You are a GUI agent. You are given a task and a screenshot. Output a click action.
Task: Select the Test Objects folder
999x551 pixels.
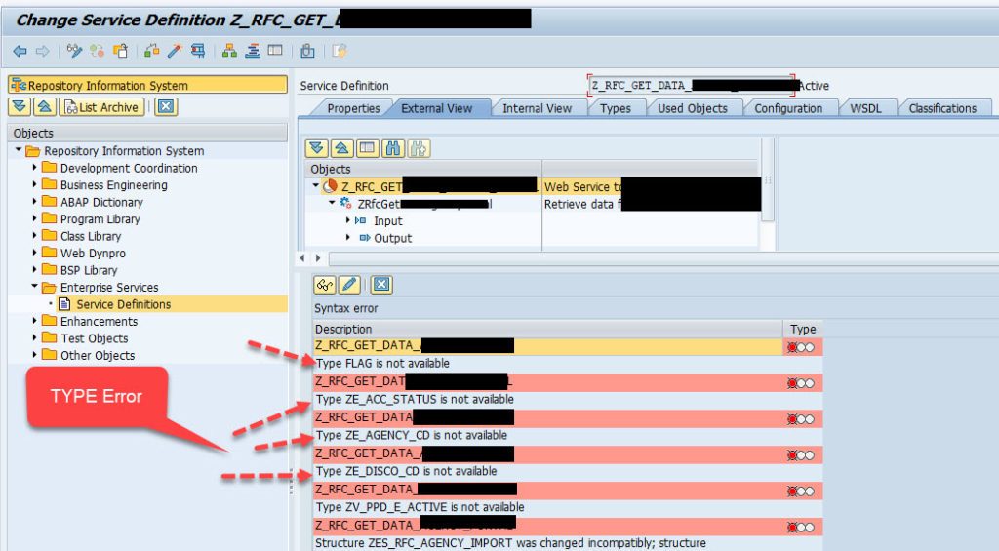coord(95,338)
